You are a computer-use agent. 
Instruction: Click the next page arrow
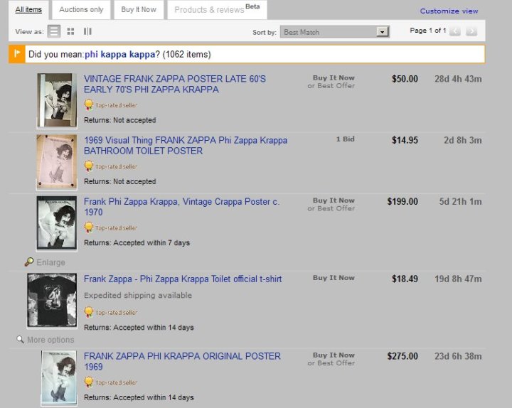click(x=471, y=31)
